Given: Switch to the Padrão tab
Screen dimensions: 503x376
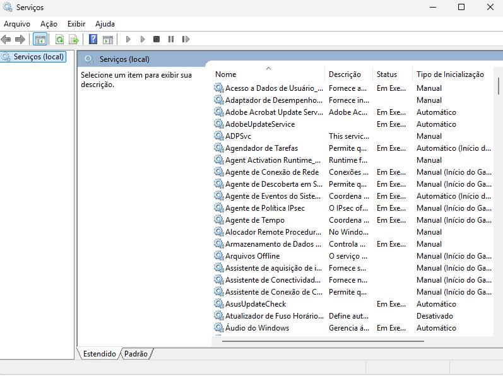Looking at the screenshot, I should pyautogui.click(x=136, y=354).
